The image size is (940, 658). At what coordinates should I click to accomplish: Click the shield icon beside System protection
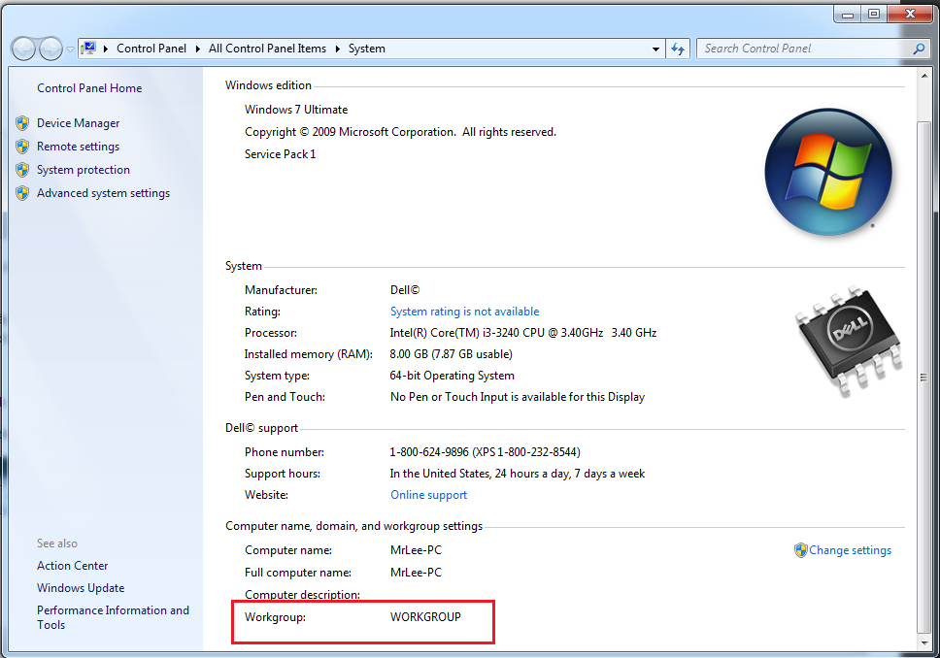click(x=22, y=170)
